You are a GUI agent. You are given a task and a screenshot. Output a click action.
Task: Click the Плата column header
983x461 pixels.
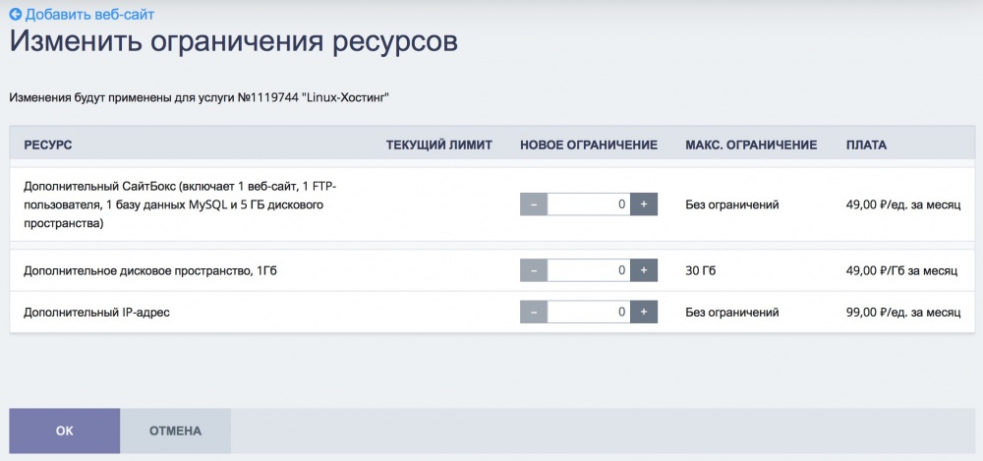pos(866,145)
